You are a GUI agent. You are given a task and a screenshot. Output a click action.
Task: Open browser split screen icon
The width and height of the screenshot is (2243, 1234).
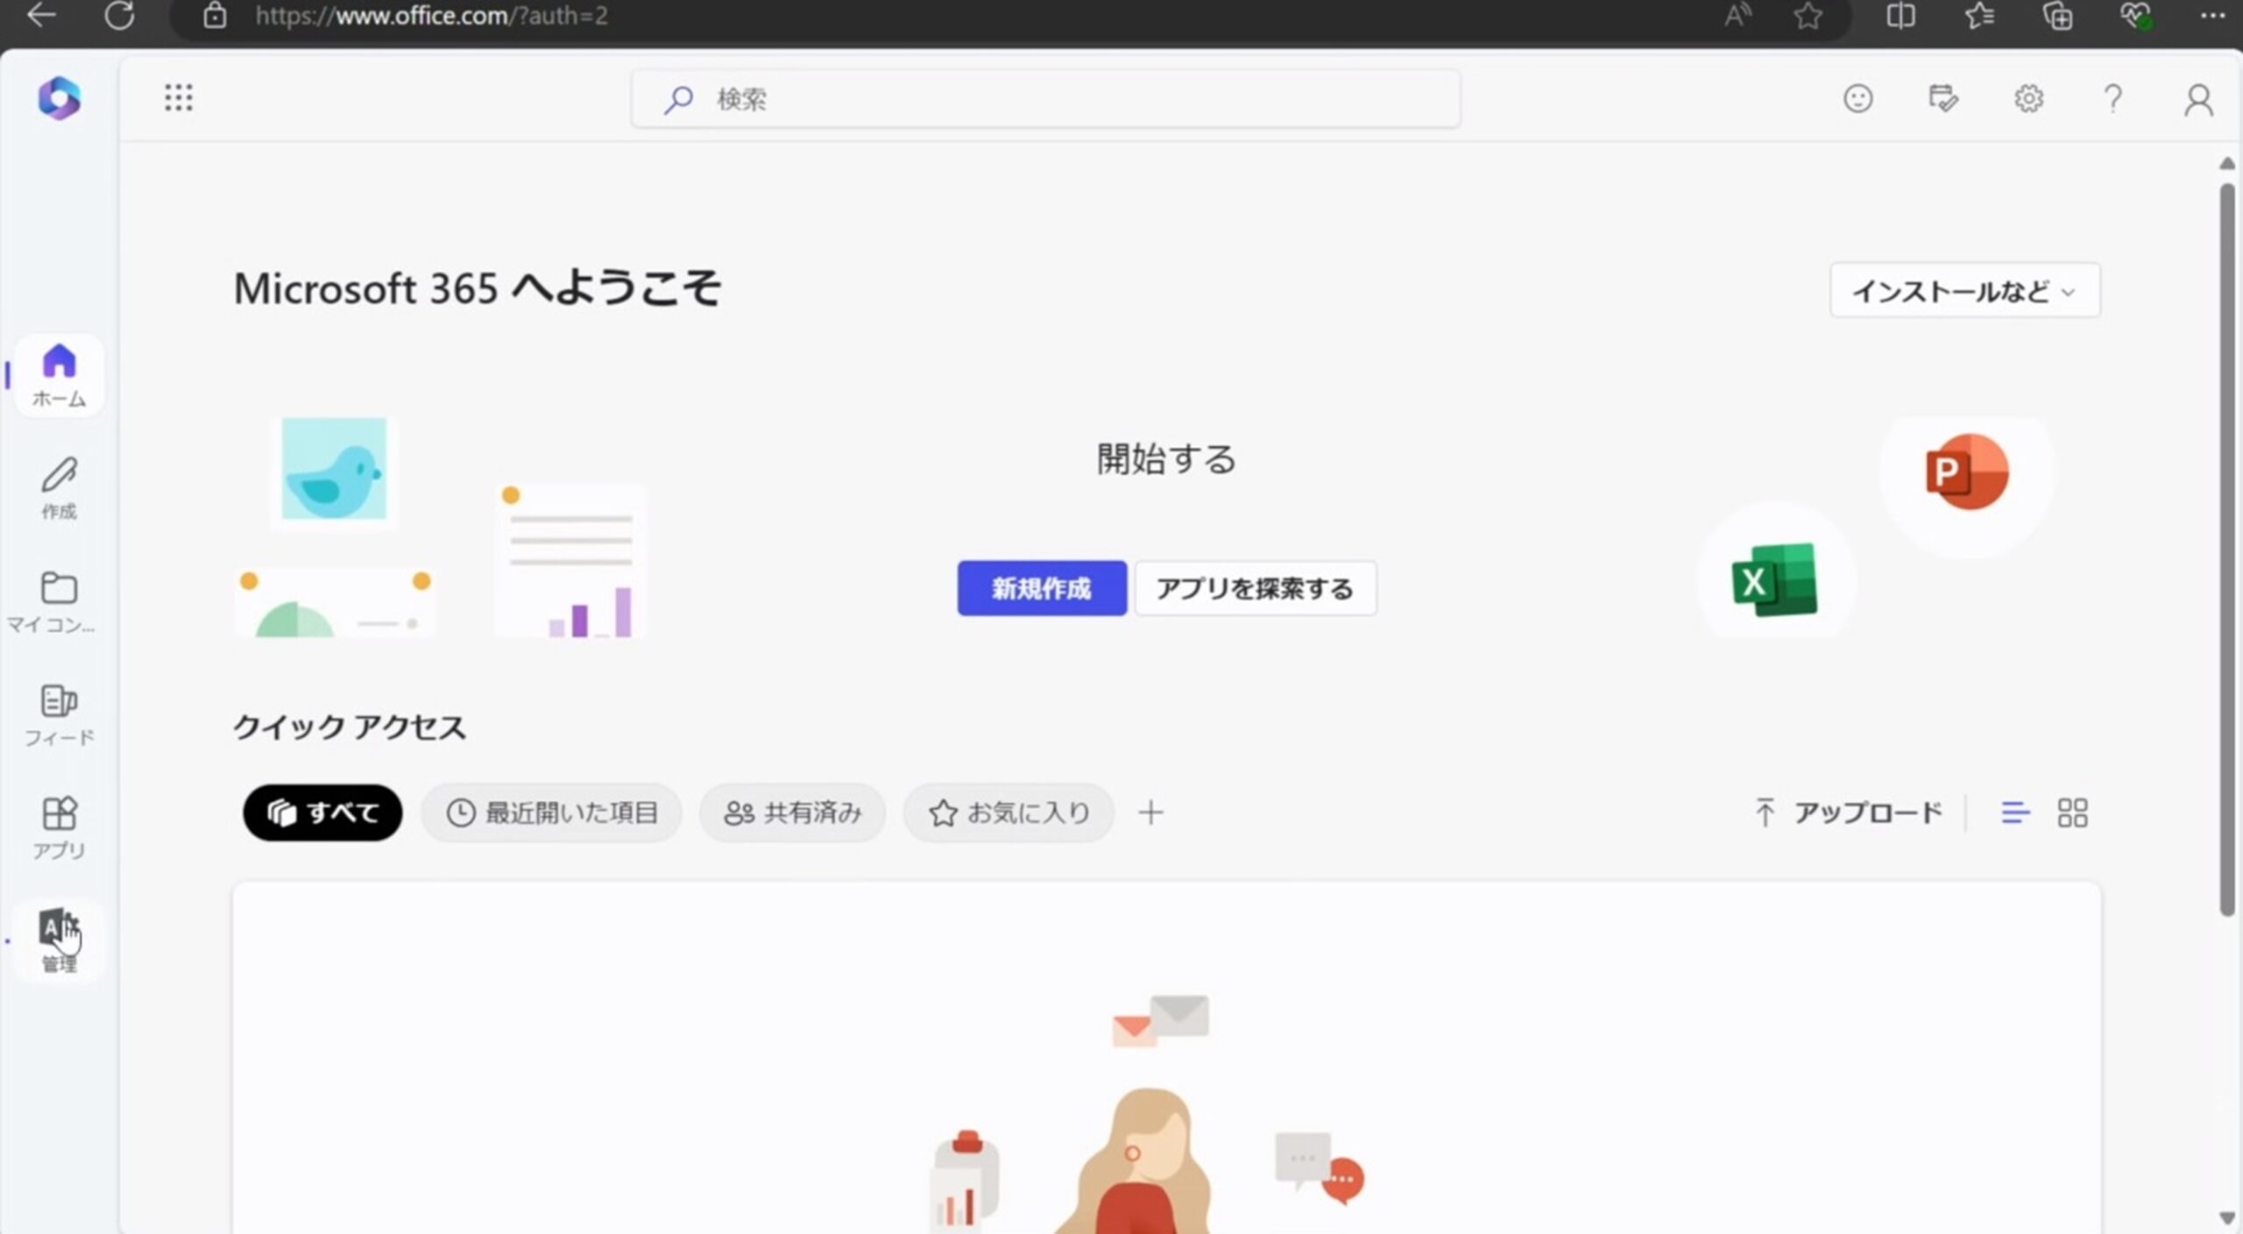pyautogui.click(x=1900, y=15)
